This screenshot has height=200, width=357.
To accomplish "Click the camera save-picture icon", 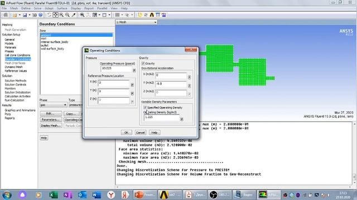I will (35, 15).
